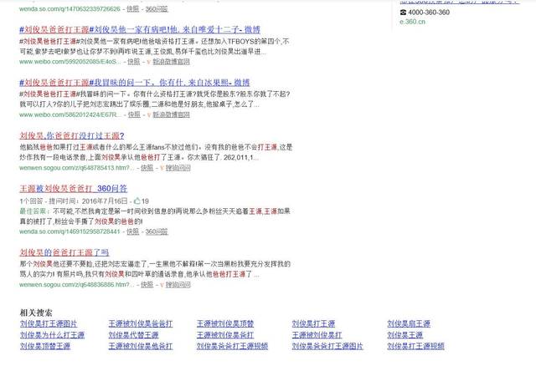
Task: Click related search '刘俊昊王源'
Action: pos(405,335)
